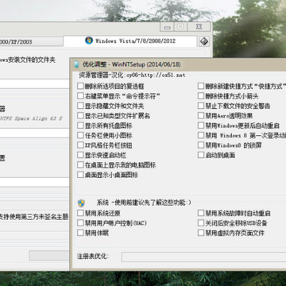Toggle 删除新建快捷方式“快捷方式” checkbox
Screen dimensions: 286x286
coord(201,86)
